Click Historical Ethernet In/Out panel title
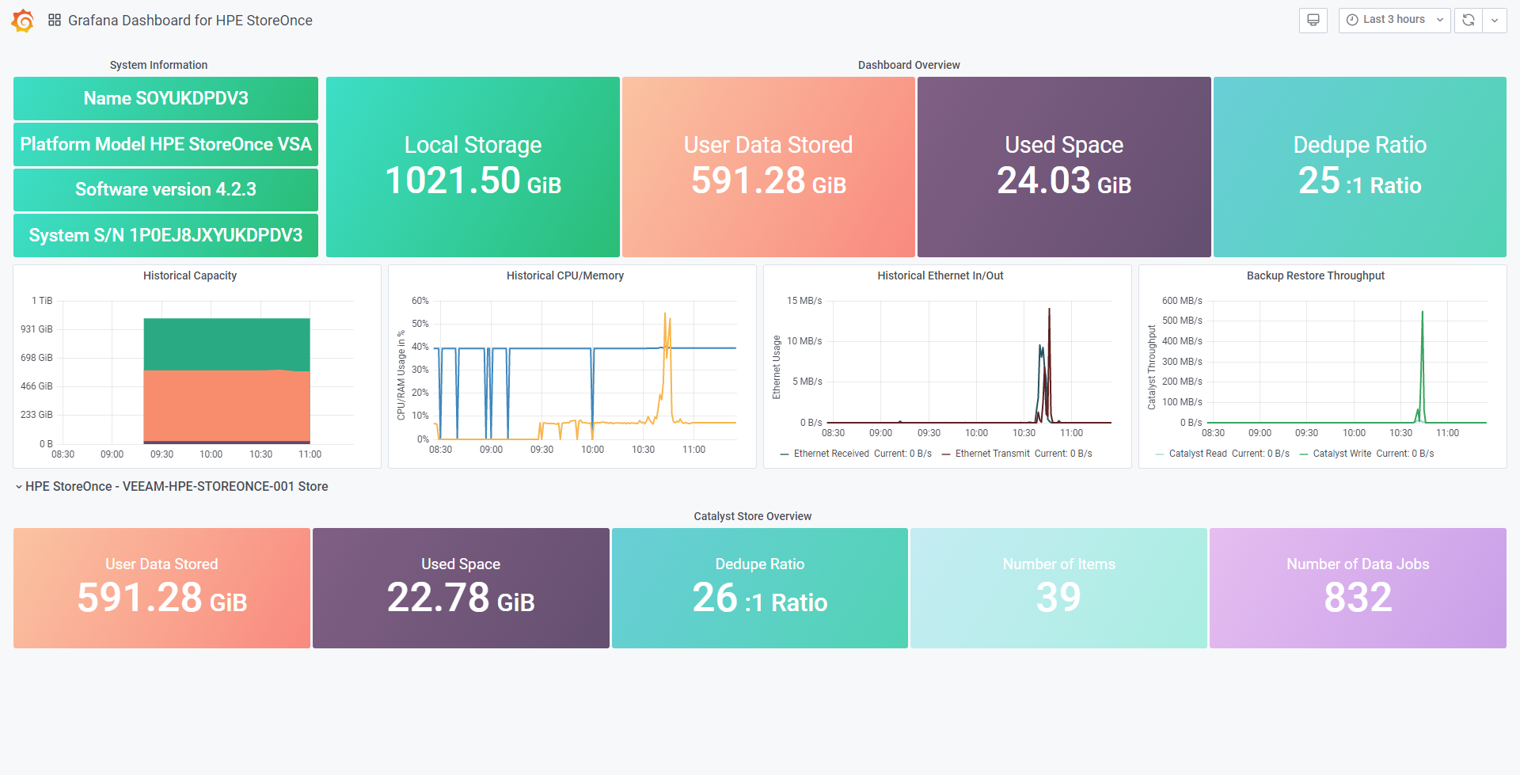 [940, 275]
